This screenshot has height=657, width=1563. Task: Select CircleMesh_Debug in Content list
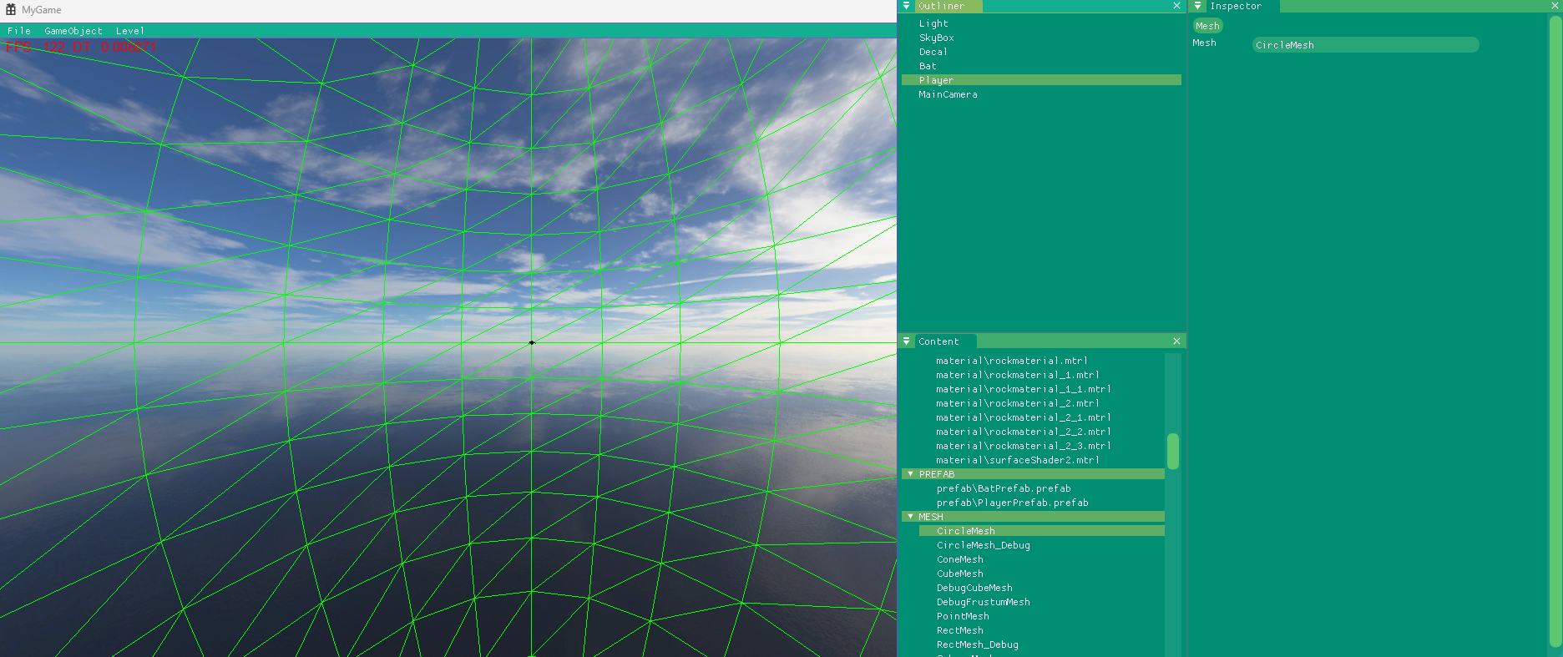coord(983,545)
